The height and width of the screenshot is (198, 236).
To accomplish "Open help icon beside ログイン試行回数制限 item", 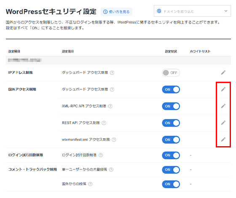I will click(101, 155).
